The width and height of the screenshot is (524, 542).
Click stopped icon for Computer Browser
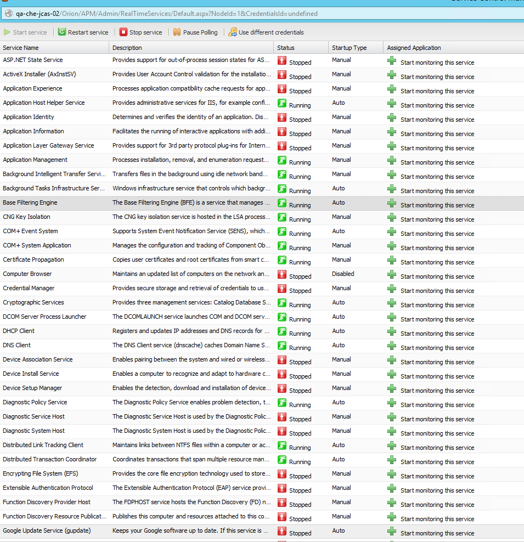[282, 274]
